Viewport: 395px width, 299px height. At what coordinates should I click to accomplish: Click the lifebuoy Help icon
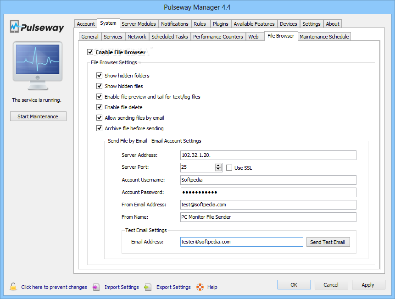(200, 287)
